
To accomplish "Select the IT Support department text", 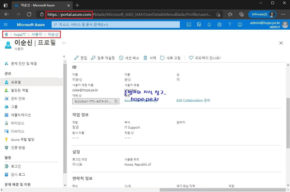I will click(132, 127).
